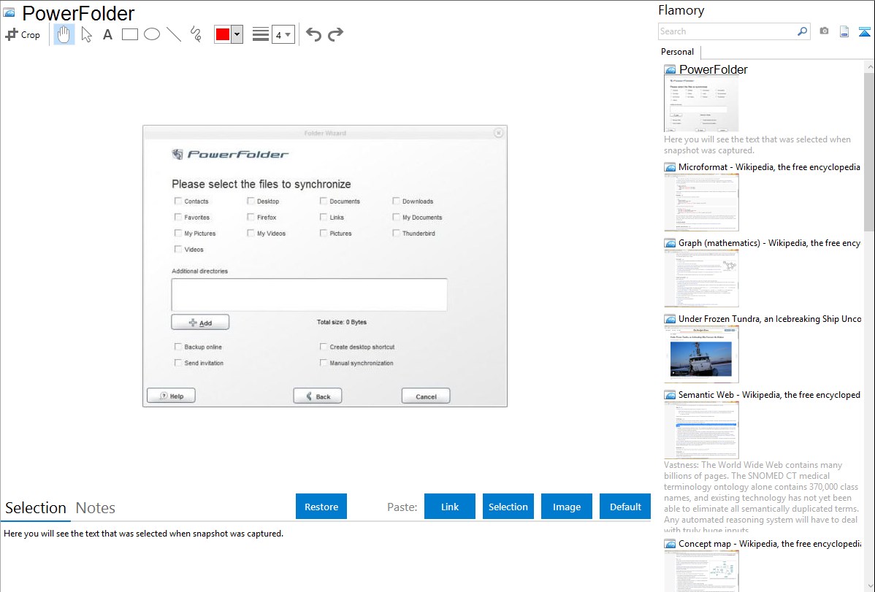This screenshot has height=592, width=875.
Task: Tick the My Pictures checkbox
Action: 178,234
